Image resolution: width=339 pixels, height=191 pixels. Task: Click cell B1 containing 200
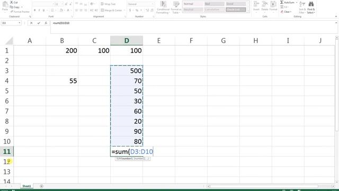click(62, 50)
